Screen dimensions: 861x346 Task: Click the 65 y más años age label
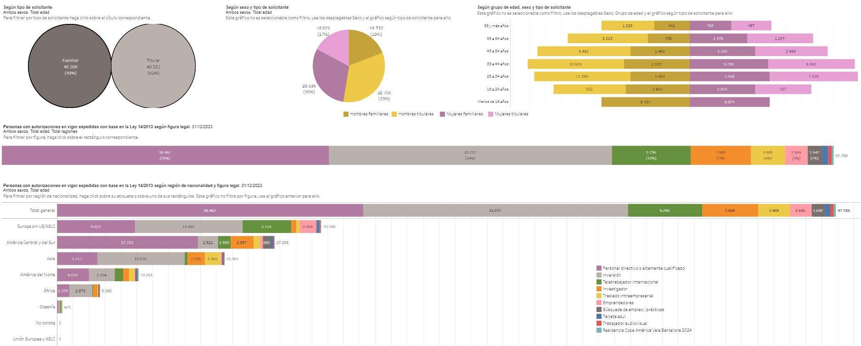click(496, 26)
